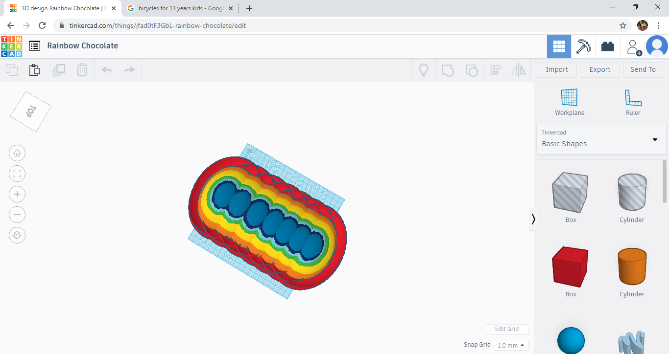
Task: Click the Align tool icon
Action: coord(495,70)
